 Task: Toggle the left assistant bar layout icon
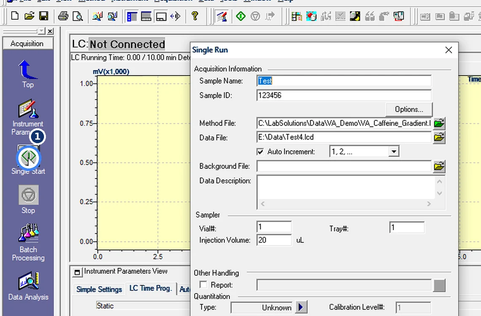132,16
